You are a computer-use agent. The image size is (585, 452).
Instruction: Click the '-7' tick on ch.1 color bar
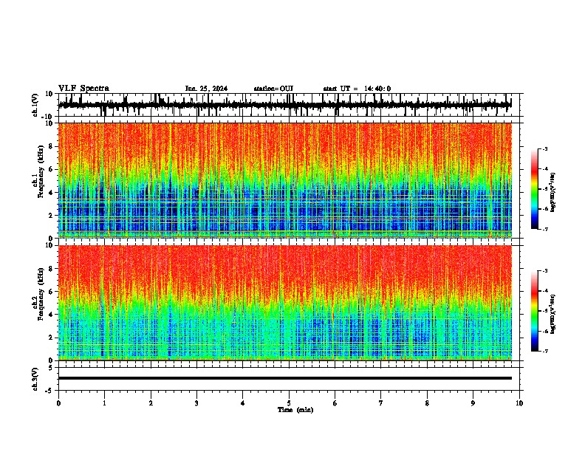click(x=544, y=229)
